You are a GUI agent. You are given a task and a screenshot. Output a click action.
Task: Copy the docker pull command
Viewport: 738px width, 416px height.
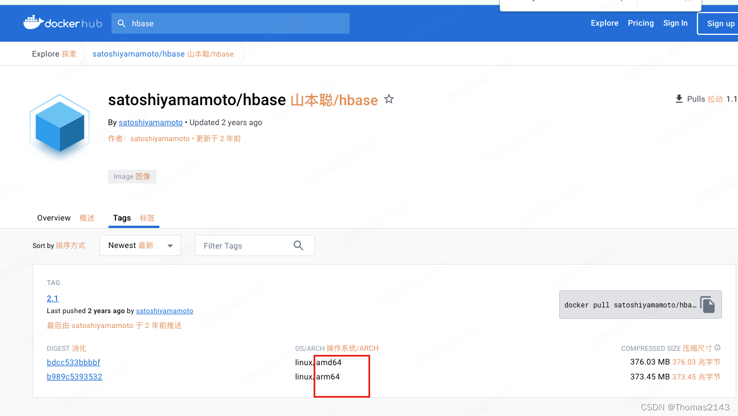(708, 304)
